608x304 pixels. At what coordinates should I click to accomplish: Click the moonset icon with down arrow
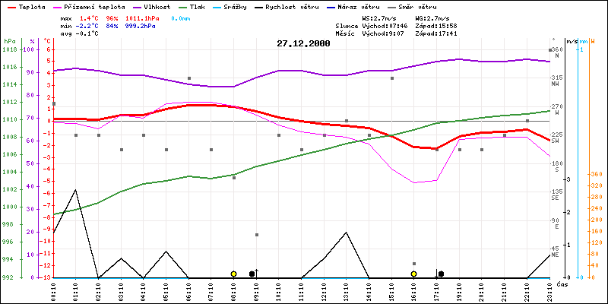[439, 274]
